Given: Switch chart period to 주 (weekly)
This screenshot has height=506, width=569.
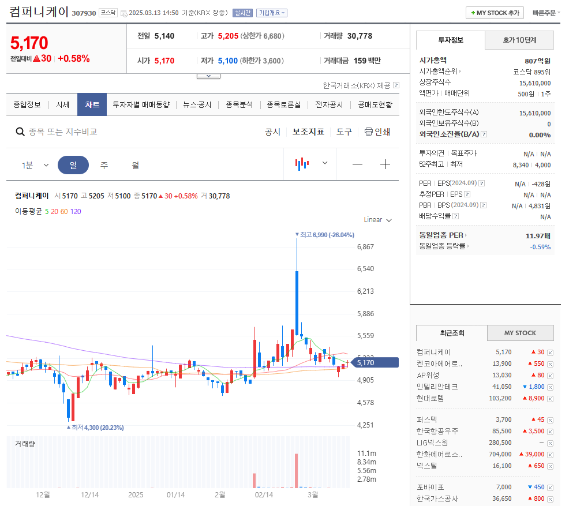Looking at the screenshot, I should tap(103, 164).
